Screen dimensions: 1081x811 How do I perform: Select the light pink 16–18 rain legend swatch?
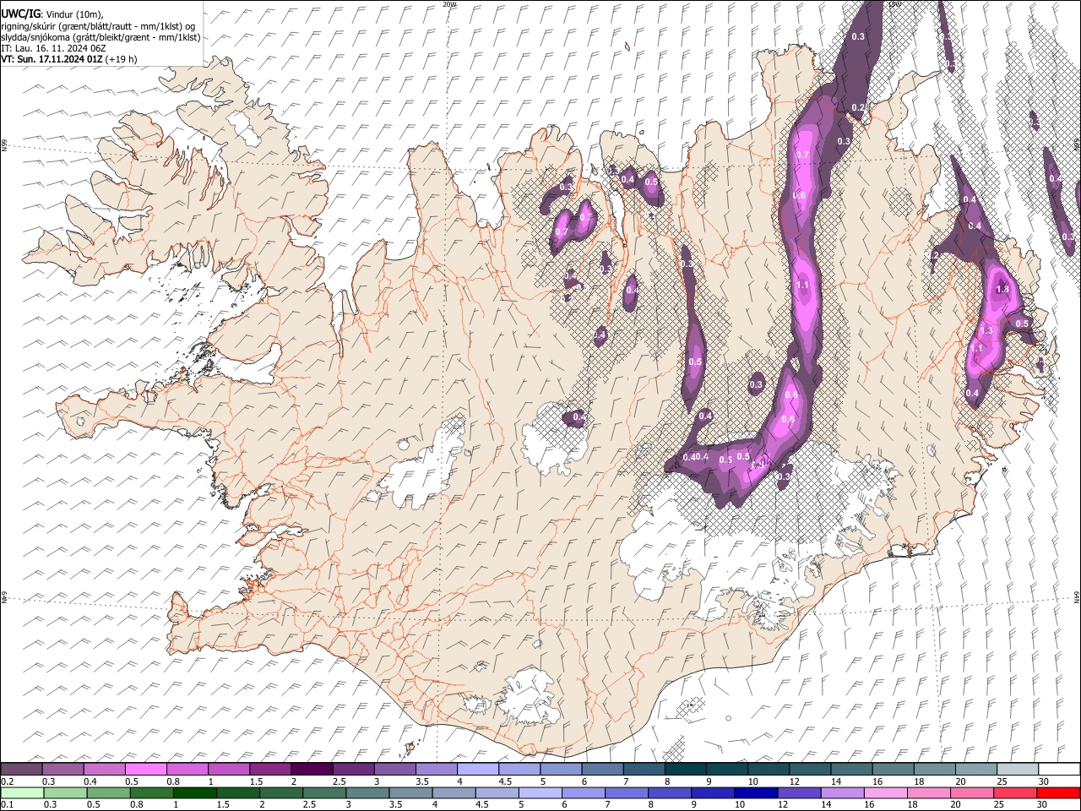[x=885, y=792]
